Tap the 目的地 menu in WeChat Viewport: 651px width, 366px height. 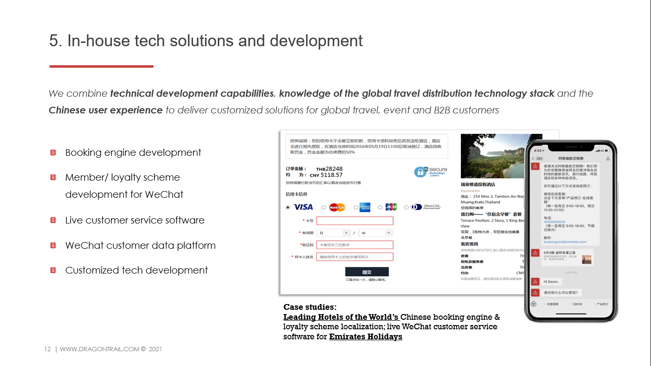[x=577, y=304]
